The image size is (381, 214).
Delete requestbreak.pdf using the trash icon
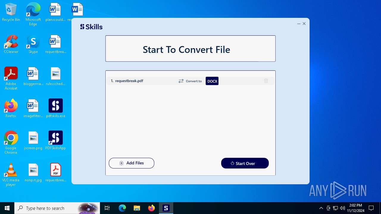point(266,81)
